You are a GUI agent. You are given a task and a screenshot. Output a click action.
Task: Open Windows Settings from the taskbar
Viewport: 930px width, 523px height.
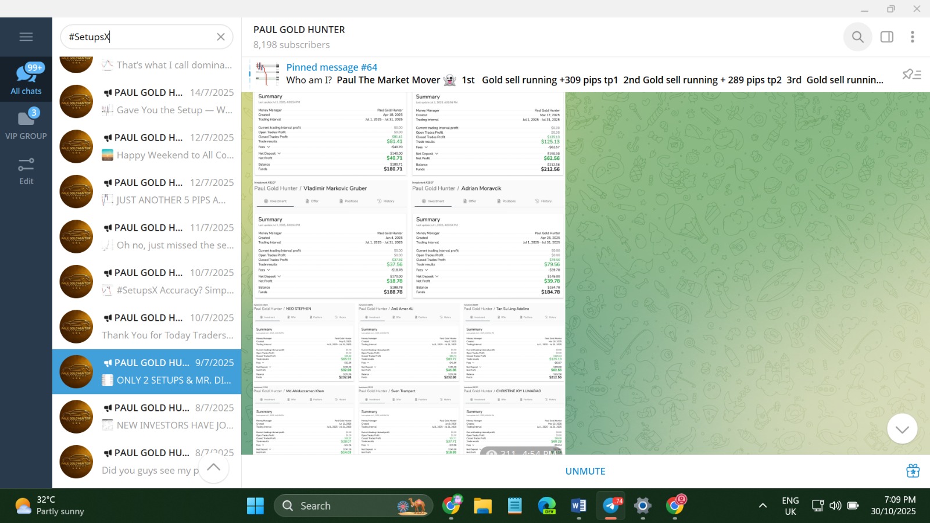(642, 506)
